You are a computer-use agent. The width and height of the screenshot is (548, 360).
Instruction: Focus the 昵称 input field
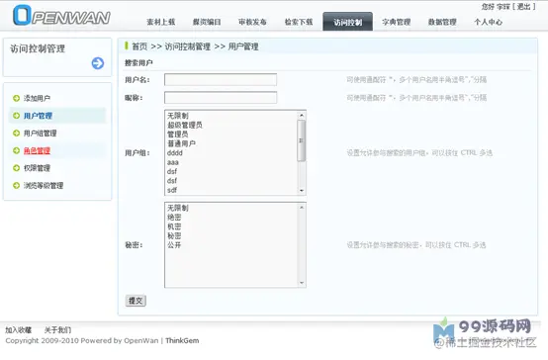221,98
